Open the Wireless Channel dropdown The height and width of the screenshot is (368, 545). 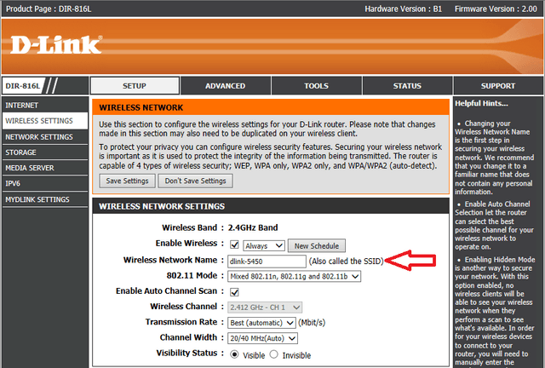[265, 308]
